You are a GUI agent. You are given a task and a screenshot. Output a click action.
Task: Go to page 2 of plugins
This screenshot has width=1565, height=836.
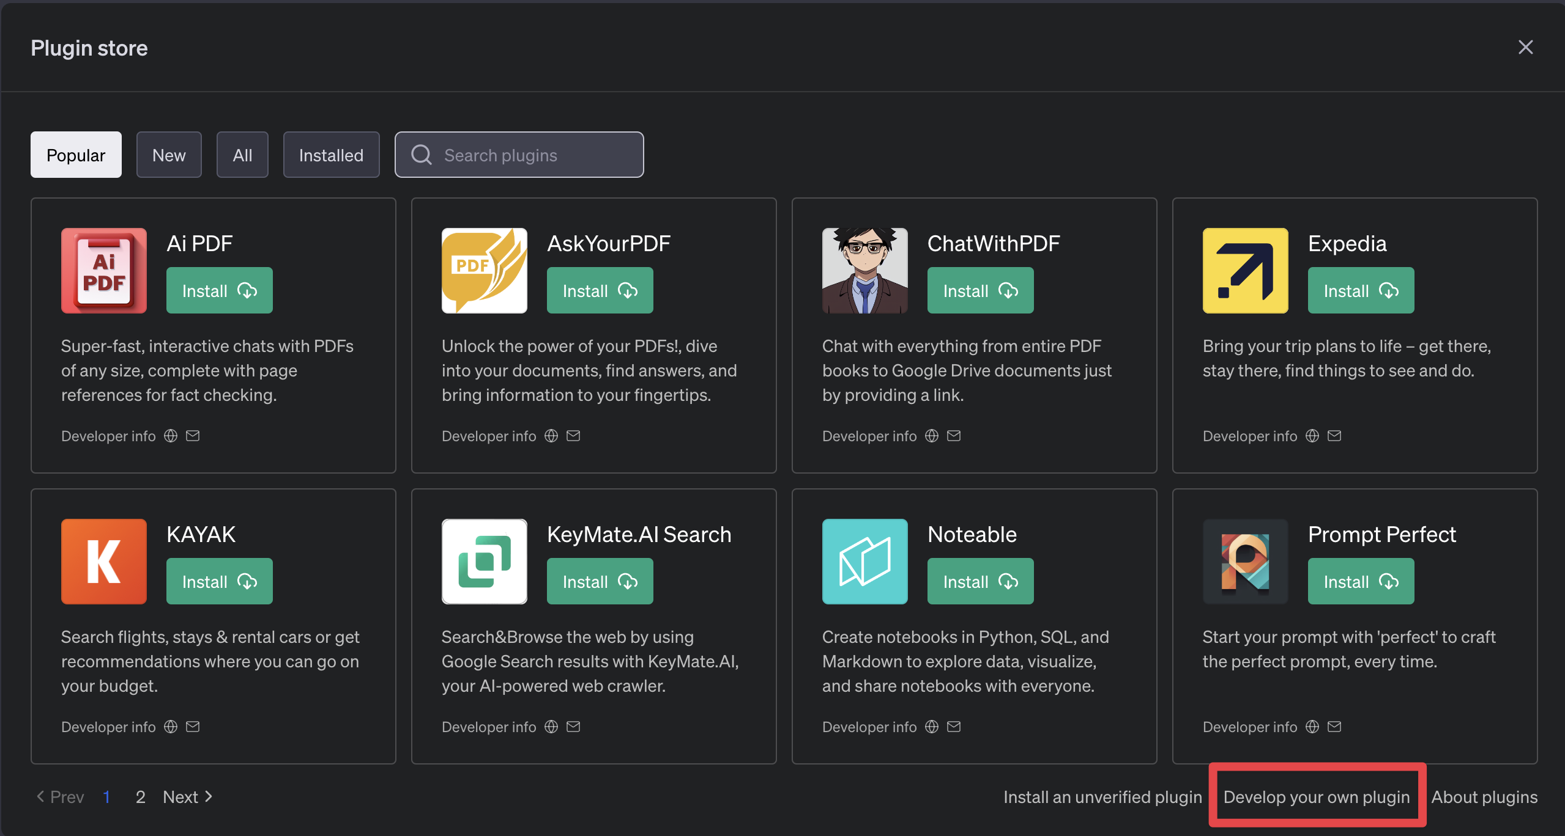[140, 796]
